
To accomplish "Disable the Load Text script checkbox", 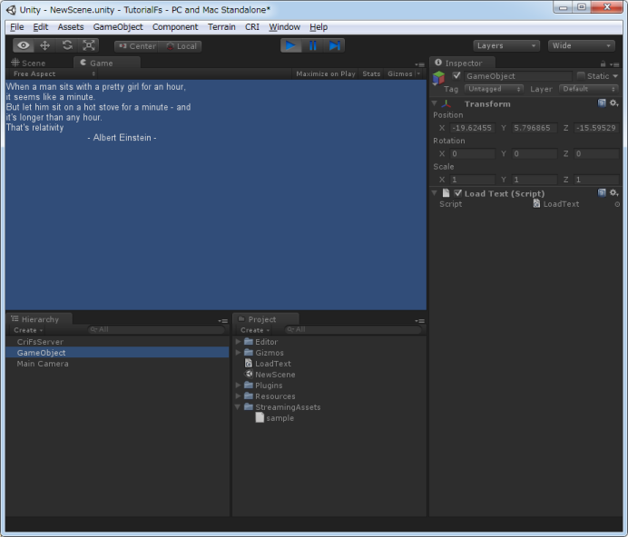I will click(x=458, y=193).
